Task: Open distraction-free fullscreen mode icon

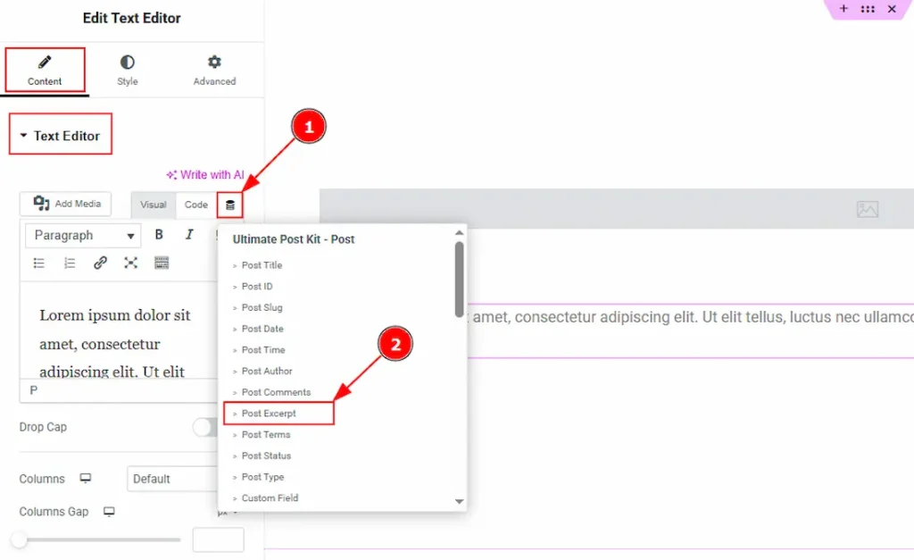Action: click(131, 263)
